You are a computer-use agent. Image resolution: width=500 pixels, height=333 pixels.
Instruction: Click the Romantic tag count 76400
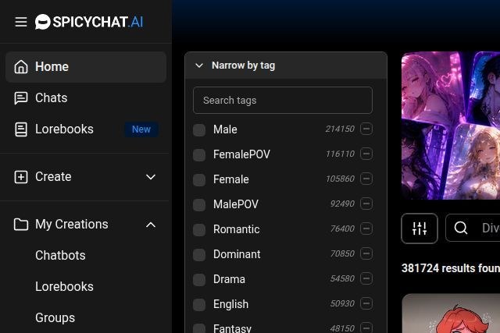click(342, 228)
